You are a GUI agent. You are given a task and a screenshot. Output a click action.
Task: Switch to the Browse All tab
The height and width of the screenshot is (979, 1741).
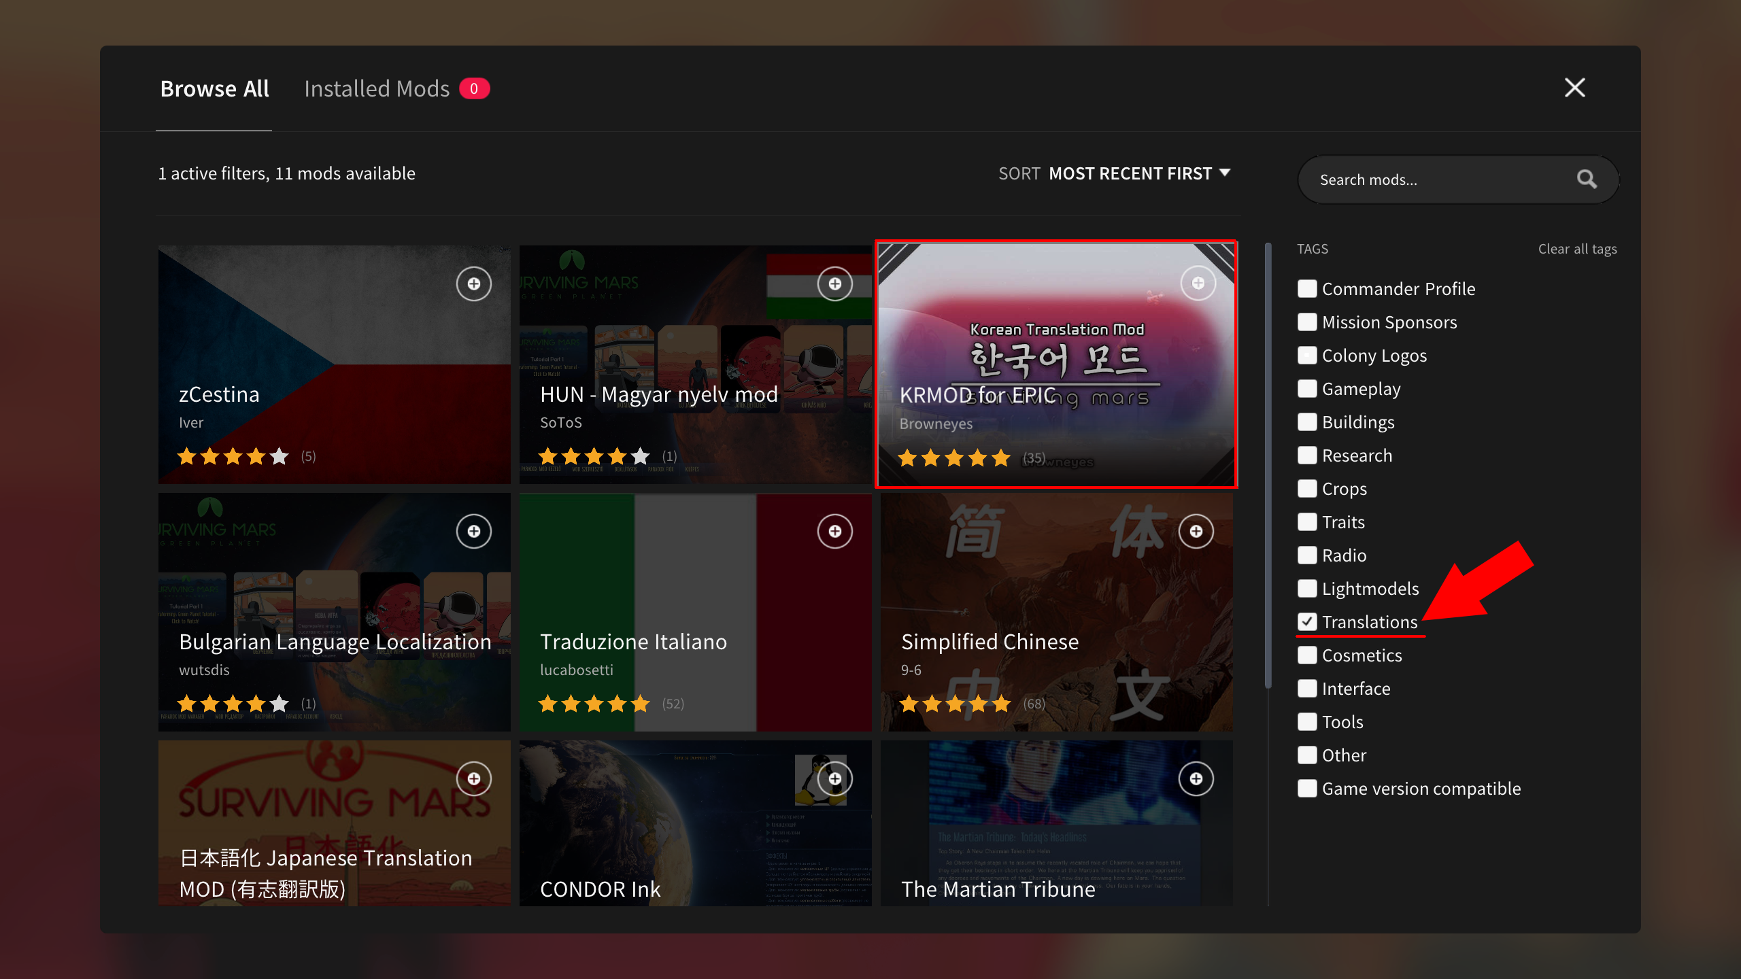tap(214, 89)
